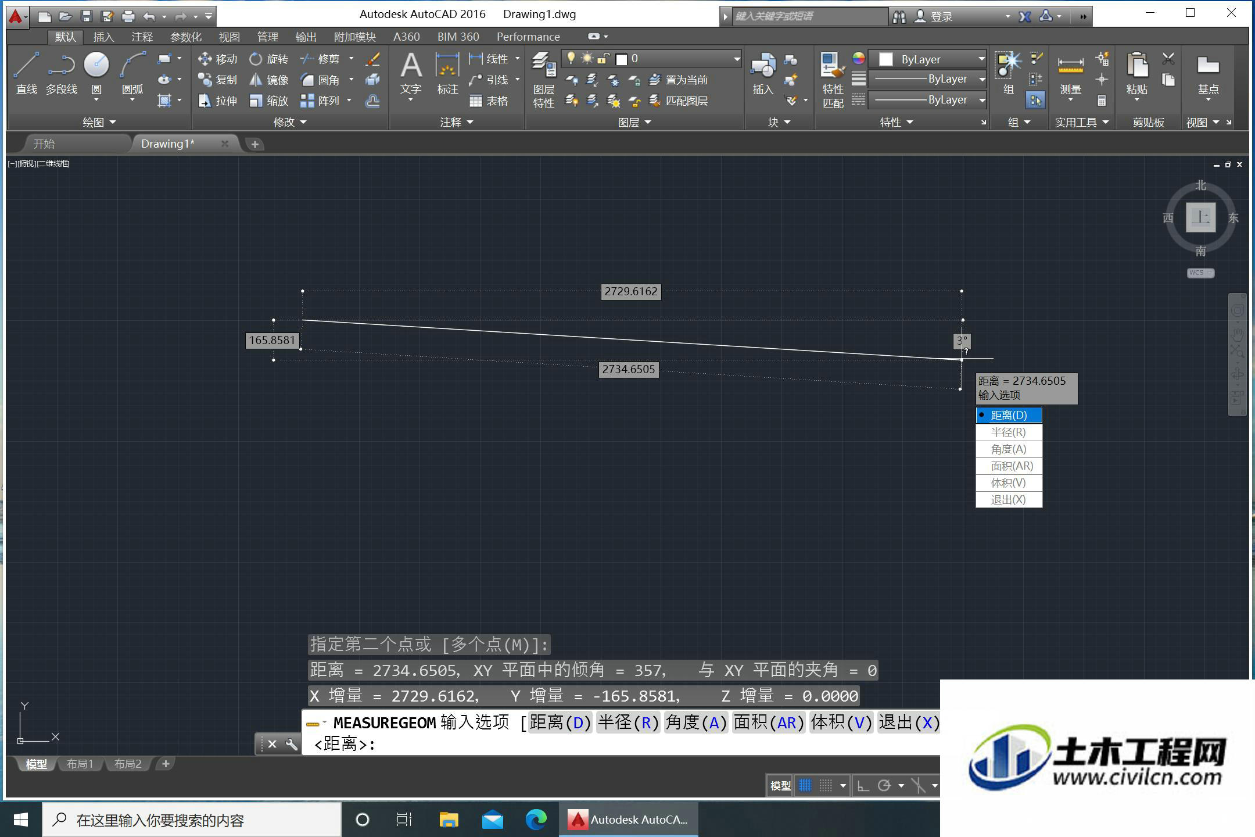Click Area (面积) option in command line

pyautogui.click(x=769, y=722)
